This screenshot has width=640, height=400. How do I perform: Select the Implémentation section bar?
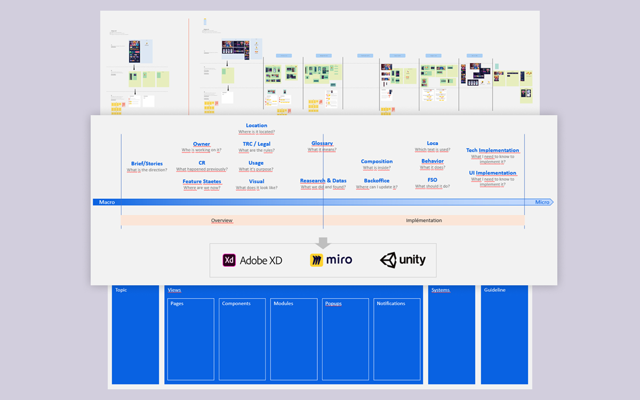(424, 220)
